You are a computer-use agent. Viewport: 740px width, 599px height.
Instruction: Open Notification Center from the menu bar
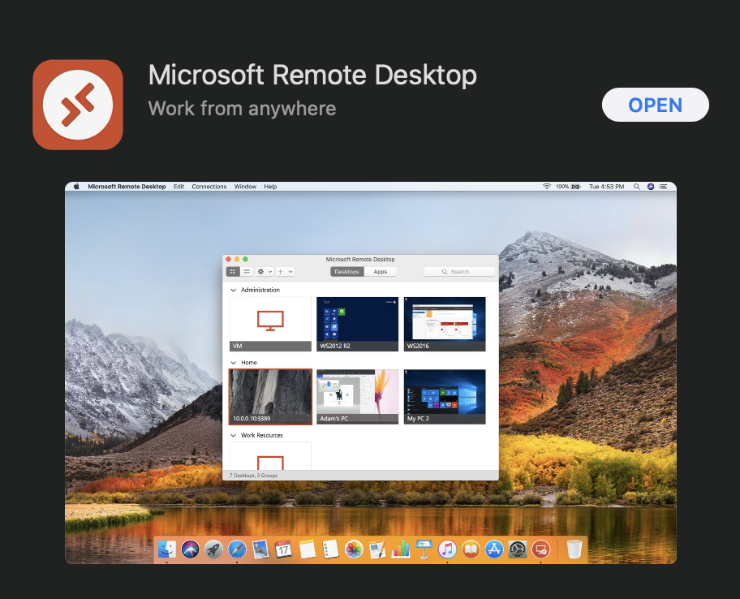click(x=663, y=187)
